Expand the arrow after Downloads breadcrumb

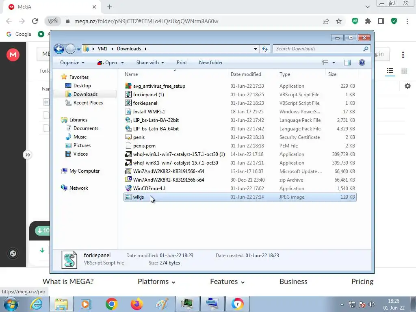click(x=146, y=49)
